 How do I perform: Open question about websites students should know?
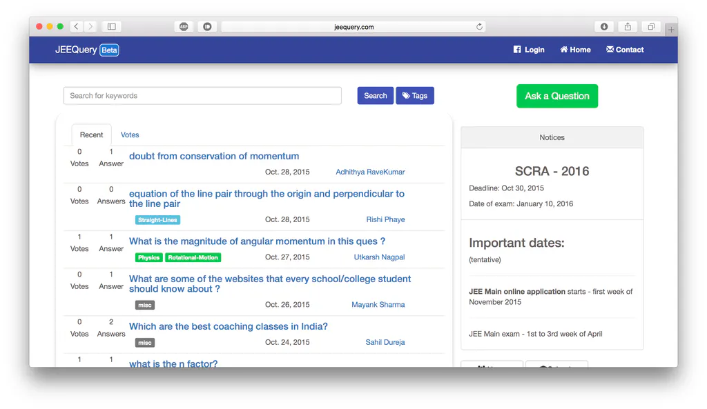pyautogui.click(x=270, y=283)
